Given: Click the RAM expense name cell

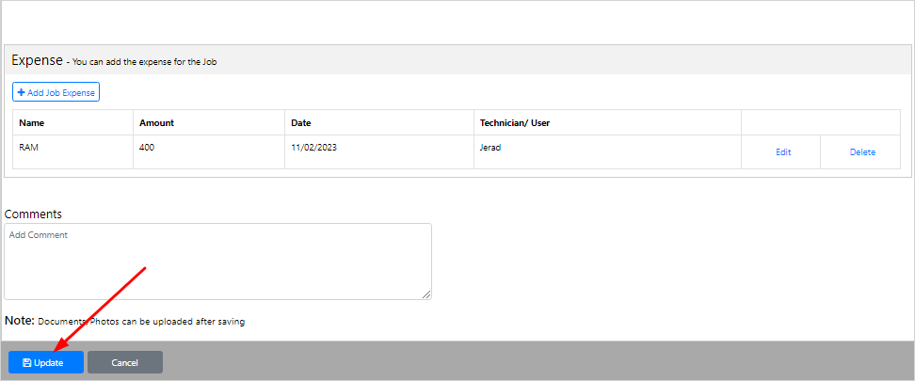Looking at the screenshot, I should tap(72, 152).
